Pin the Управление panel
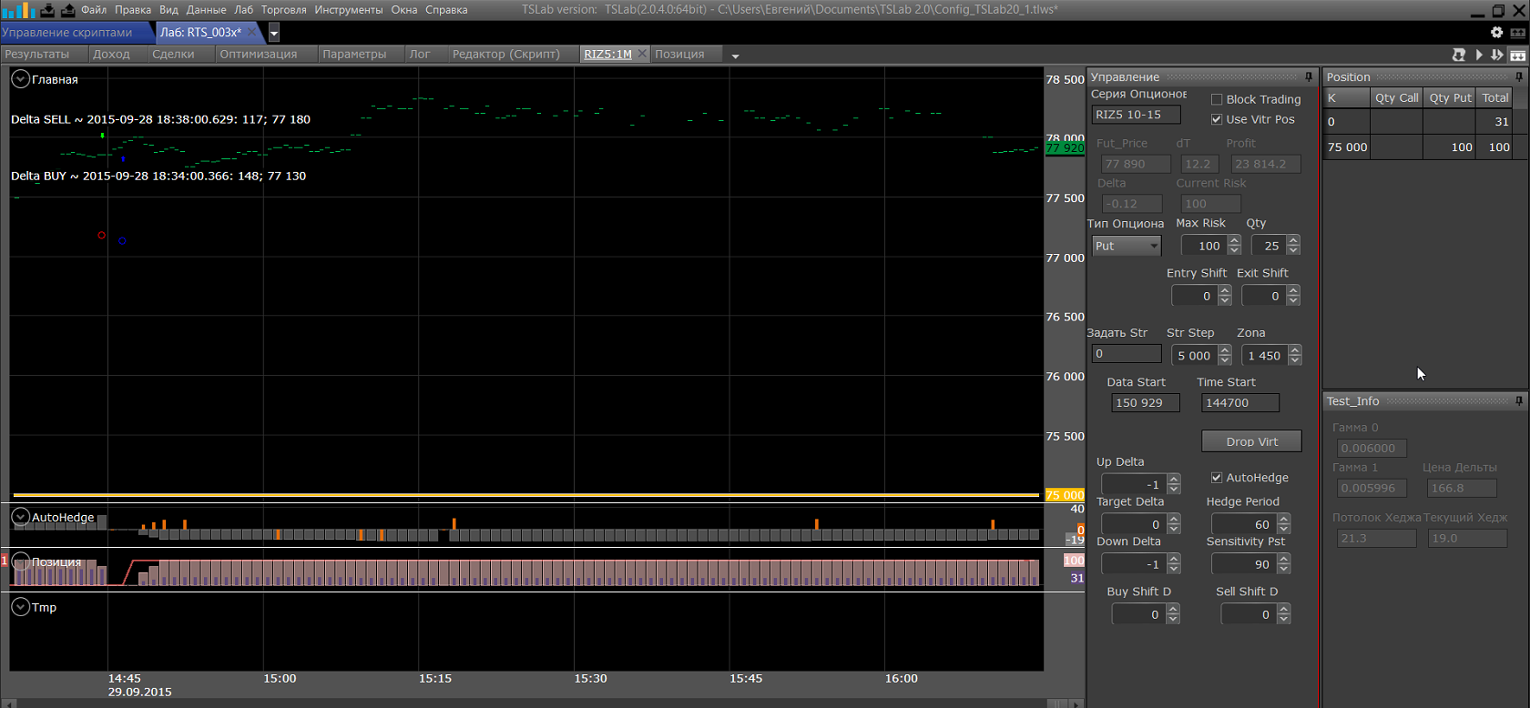This screenshot has height=708, width=1530. pyautogui.click(x=1309, y=77)
